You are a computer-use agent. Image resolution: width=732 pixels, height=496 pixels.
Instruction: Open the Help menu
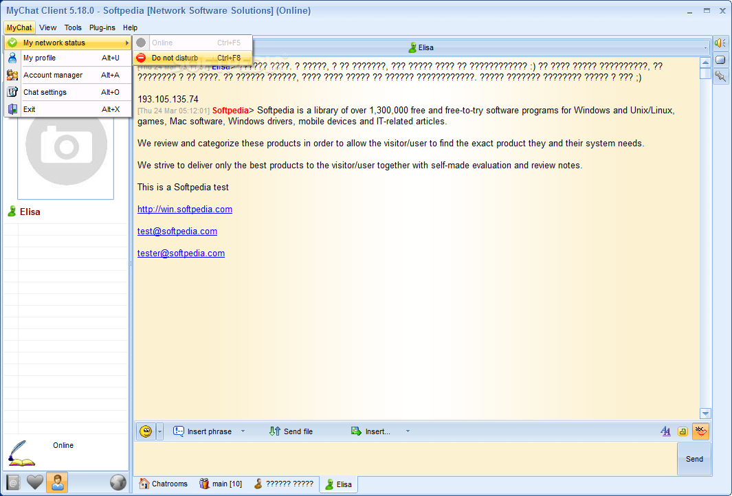130,27
